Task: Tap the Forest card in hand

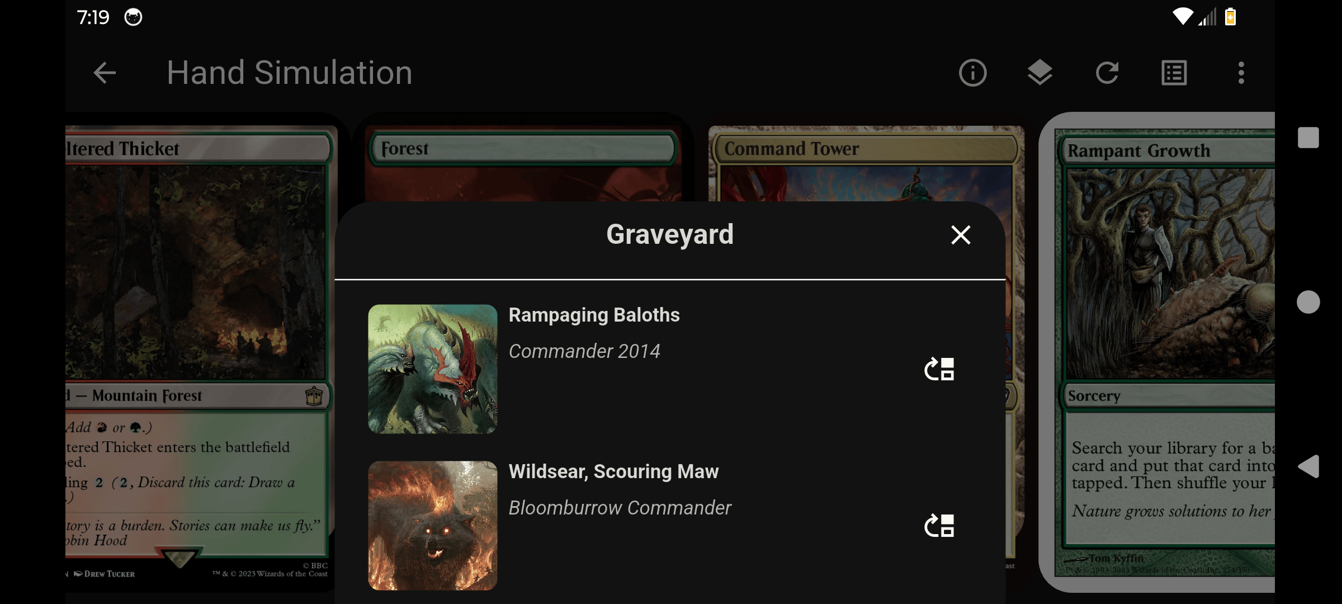Action: (x=523, y=162)
